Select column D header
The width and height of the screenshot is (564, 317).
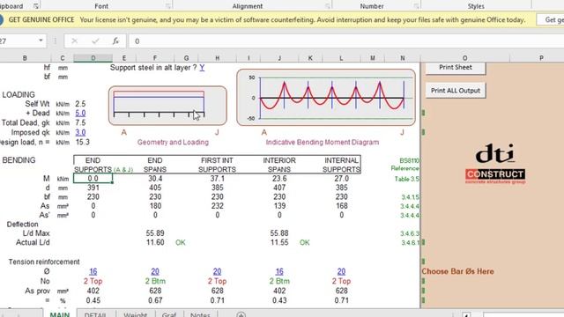tap(93, 58)
